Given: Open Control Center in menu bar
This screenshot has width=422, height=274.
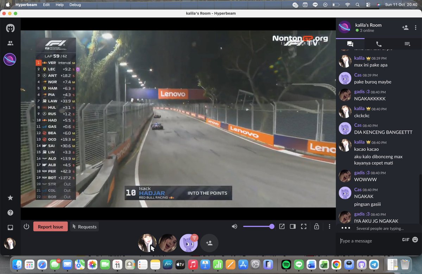Looking at the screenshot, I should pos(368,5).
